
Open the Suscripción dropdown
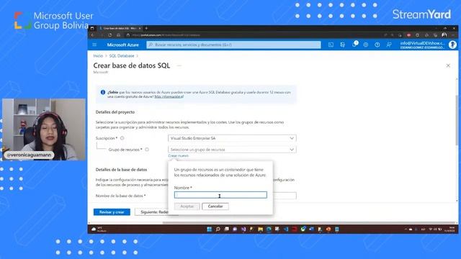232,138
